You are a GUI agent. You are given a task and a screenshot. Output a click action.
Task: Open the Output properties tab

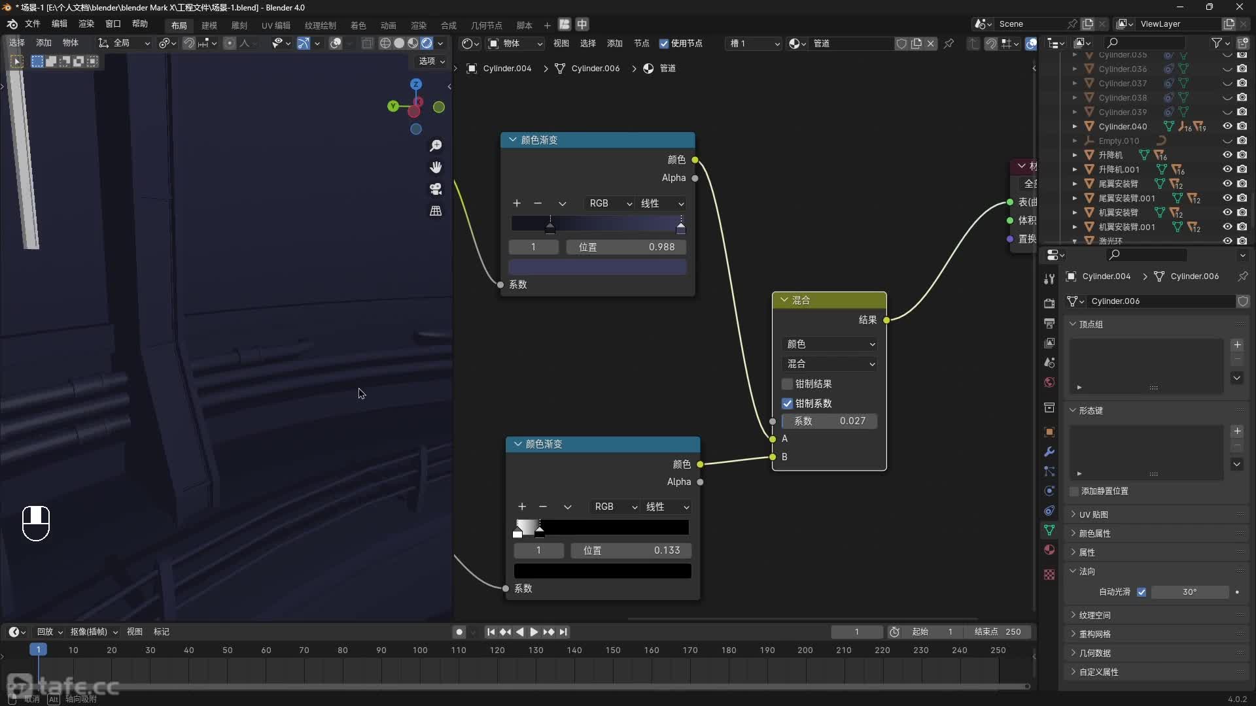[x=1049, y=324]
